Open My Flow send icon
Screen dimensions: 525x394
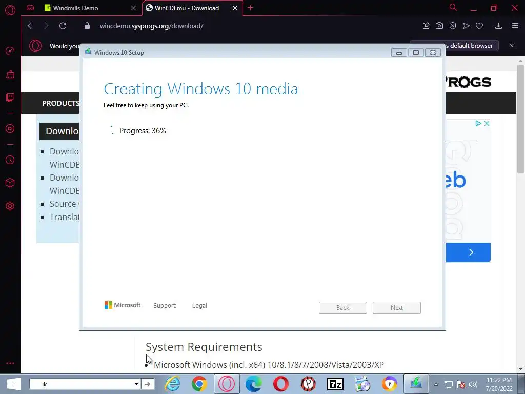466,26
